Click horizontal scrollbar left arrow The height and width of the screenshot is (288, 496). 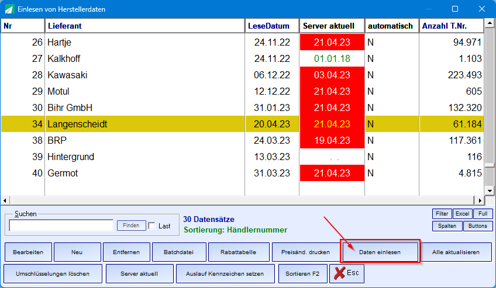click(5, 200)
